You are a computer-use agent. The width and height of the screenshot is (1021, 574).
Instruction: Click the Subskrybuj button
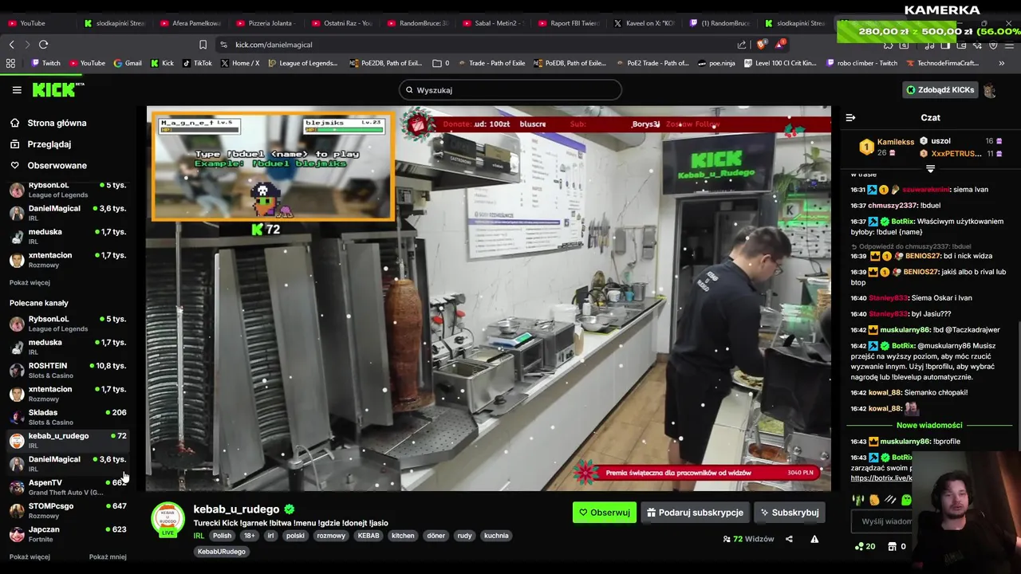pyautogui.click(x=790, y=513)
